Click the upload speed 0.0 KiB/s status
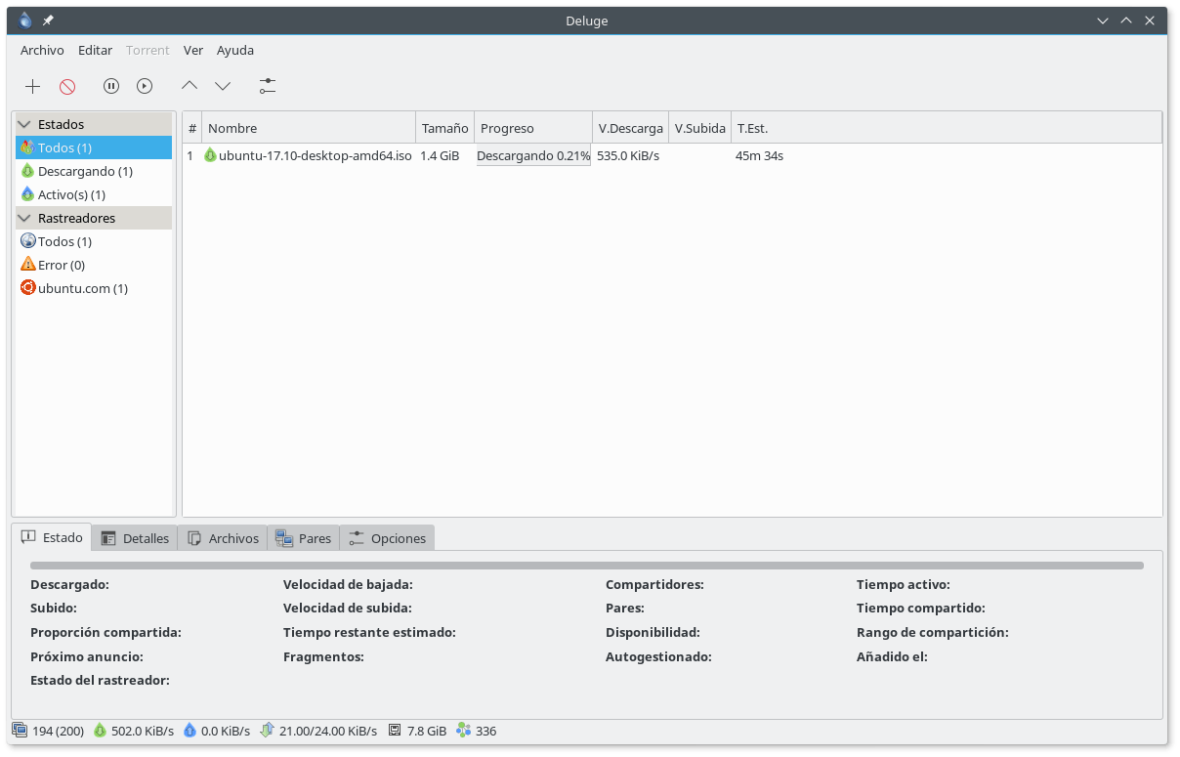 [x=217, y=731]
